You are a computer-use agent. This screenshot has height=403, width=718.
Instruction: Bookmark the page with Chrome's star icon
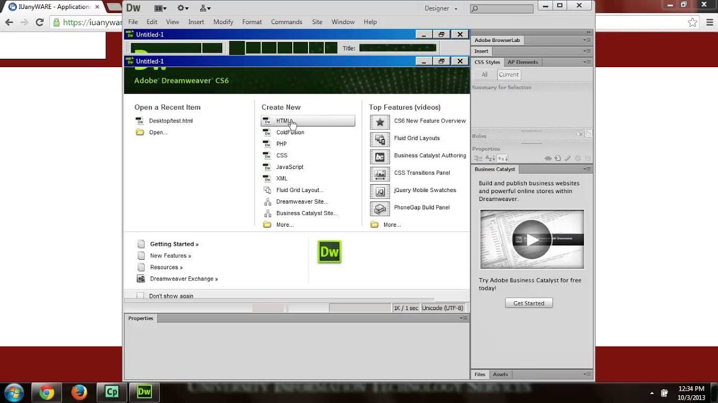coord(693,22)
